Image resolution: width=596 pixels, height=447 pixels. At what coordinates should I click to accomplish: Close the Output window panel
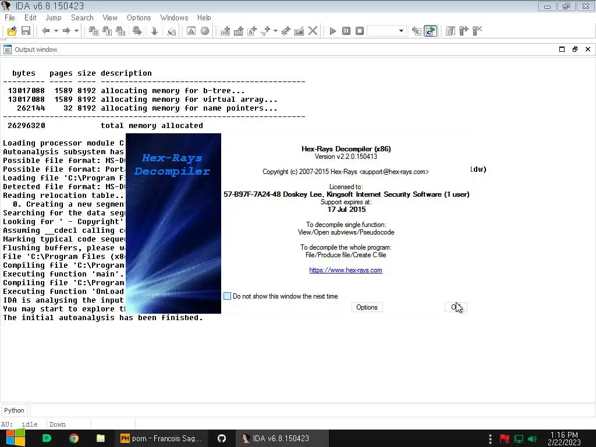(x=588, y=49)
